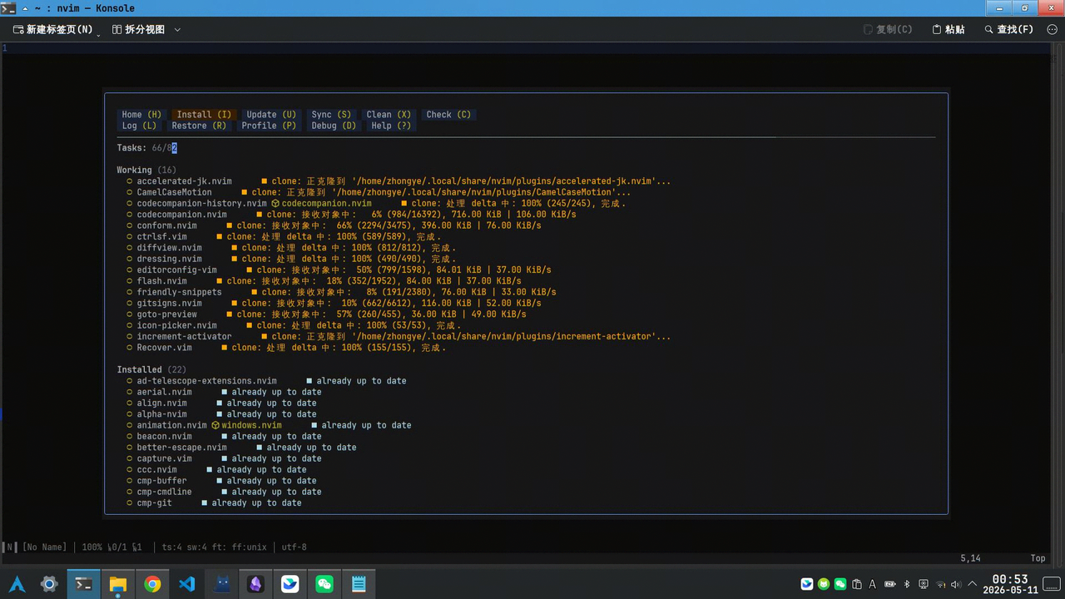Open the Restore (R) tab
This screenshot has width=1065, height=599.
click(x=199, y=126)
